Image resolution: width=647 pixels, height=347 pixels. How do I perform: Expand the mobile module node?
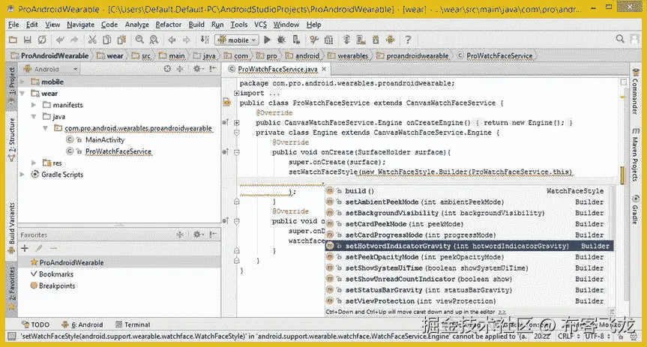22,82
